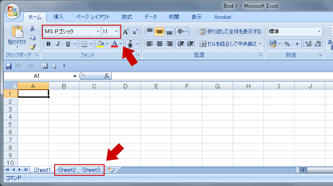Open underline style dropdown arrow
This screenshot has width=333, height=186.
[x=75, y=44]
